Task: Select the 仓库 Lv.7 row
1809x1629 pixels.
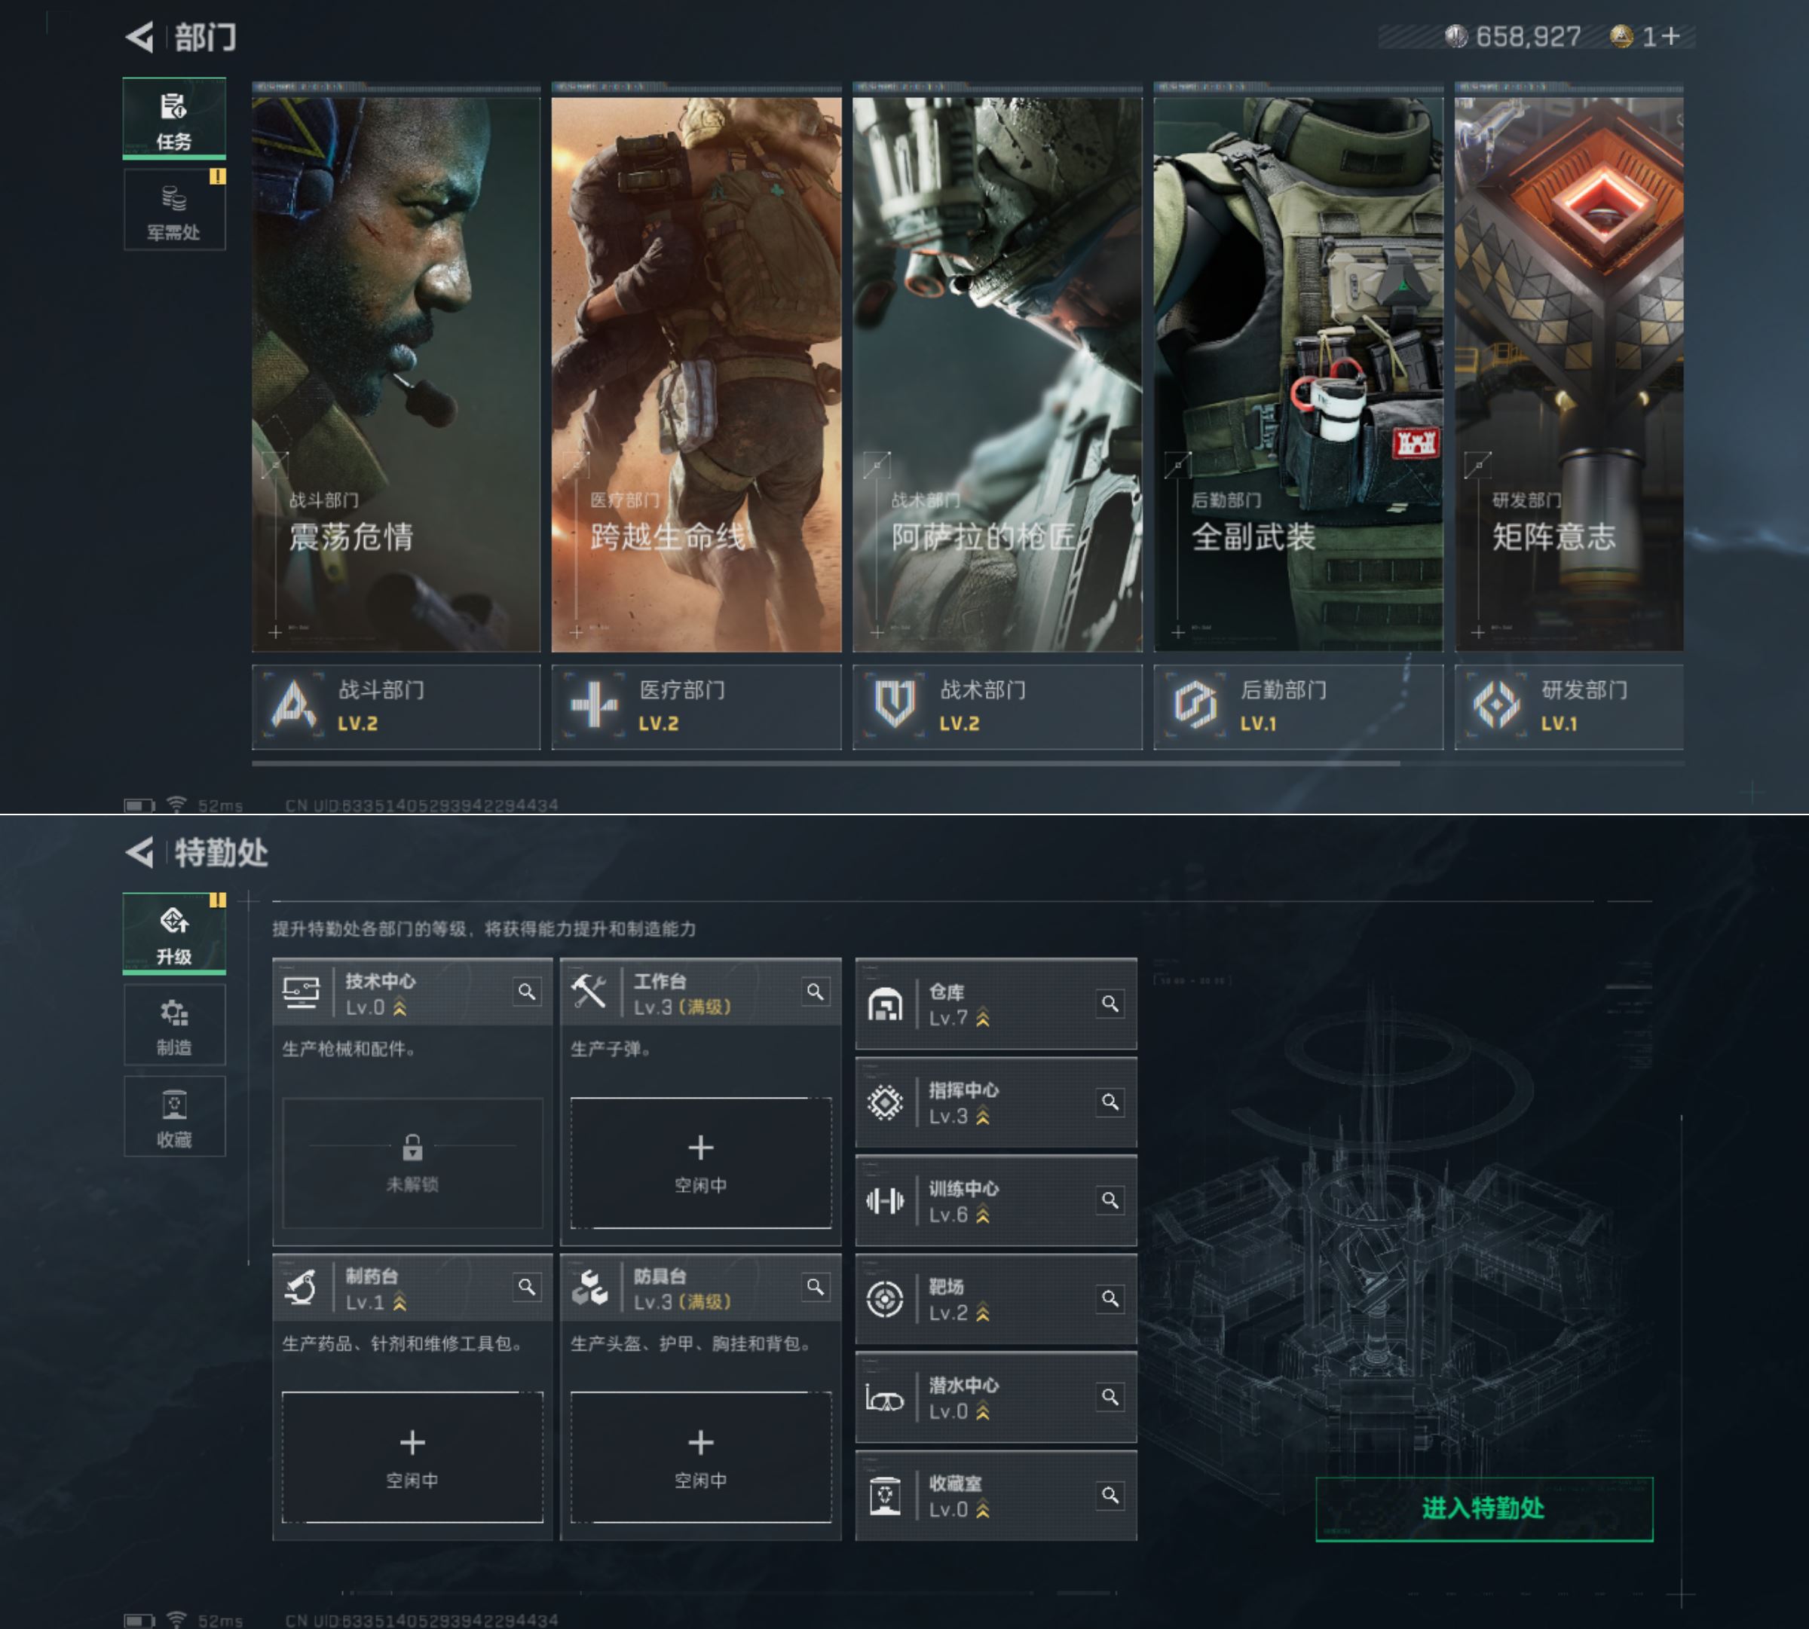Action: (x=996, y=1004)
